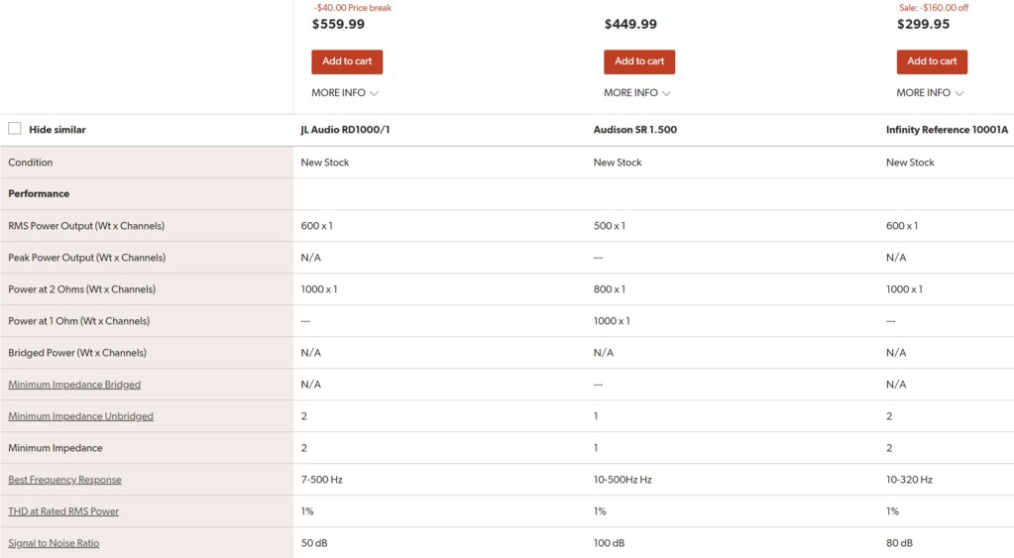This screenshot has width=1014, height=558.
Task: Click the chevron icon next to third MORE INFO
Action: 959,93
